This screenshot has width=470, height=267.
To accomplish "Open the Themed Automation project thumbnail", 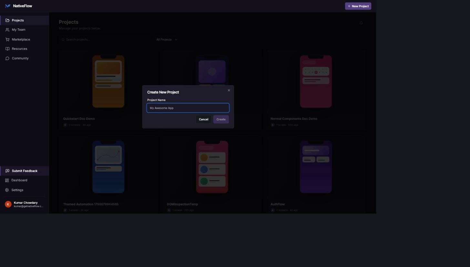I will pyautogui.click(x=108, y=167).
